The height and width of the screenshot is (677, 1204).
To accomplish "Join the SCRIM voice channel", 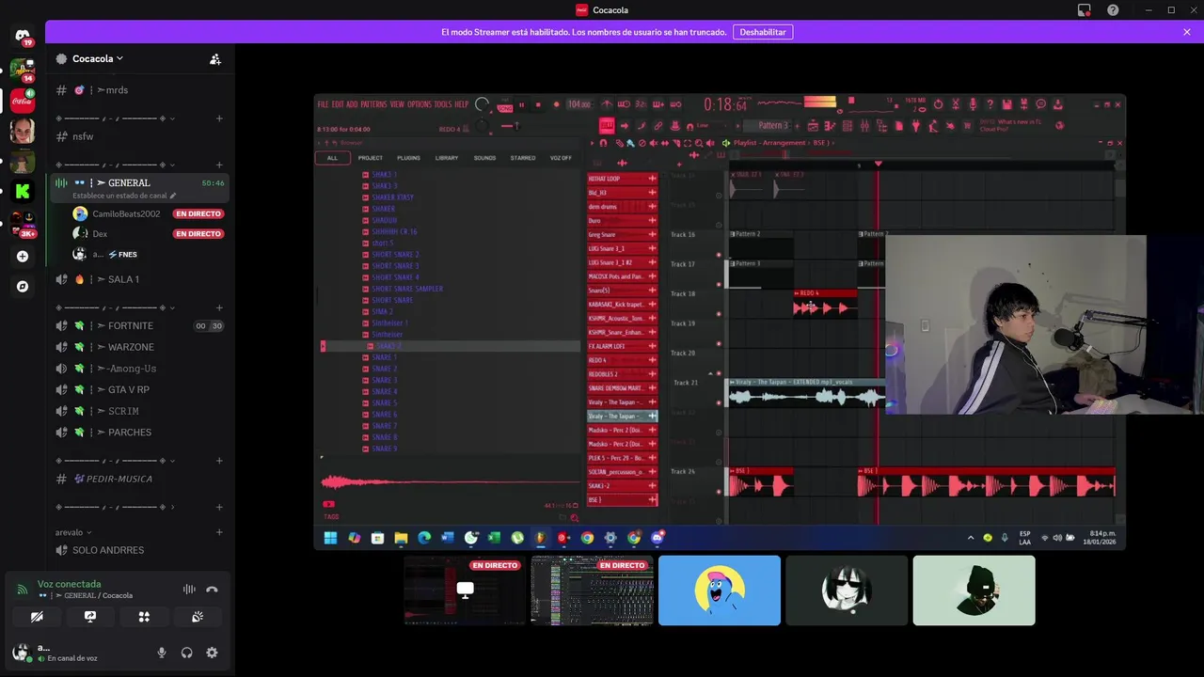I will click(x=139, y=411).
